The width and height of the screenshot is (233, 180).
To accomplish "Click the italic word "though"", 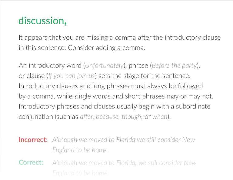I will [131, 117].
